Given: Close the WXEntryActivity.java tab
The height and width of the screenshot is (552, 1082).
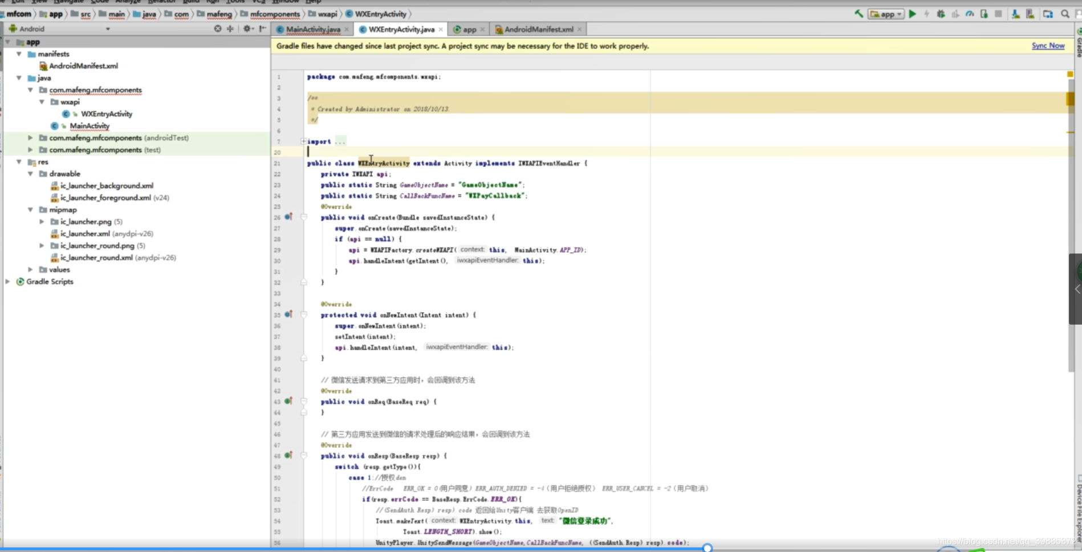Looking at the screenshot, I should click(x=441, y=30).
